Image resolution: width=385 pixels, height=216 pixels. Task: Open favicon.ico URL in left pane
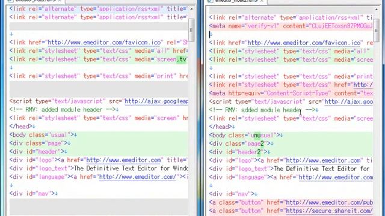coord(104,43)
